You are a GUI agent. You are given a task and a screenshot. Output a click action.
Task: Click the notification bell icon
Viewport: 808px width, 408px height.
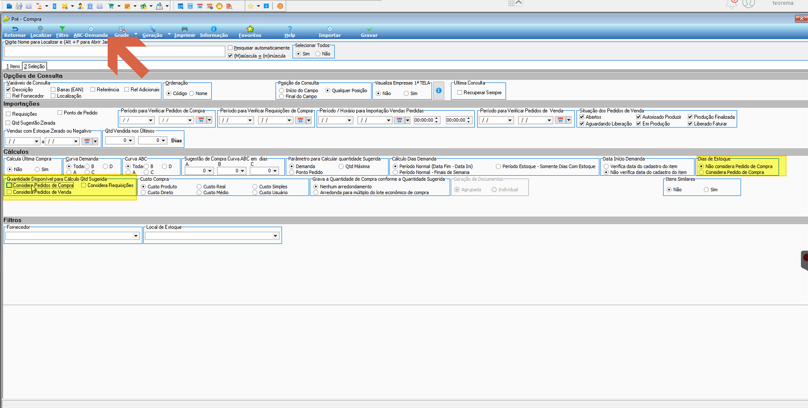point(732,4)
